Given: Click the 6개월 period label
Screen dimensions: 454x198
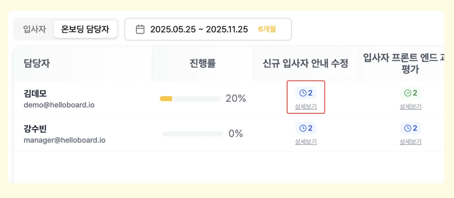Looking at the screenshot, I should 267,29.
